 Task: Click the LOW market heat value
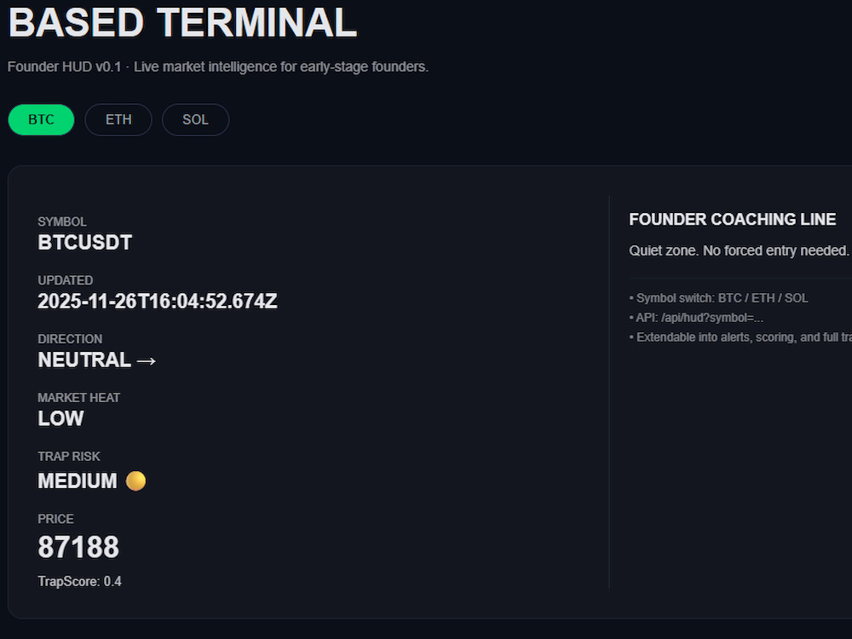click(60, 418)
